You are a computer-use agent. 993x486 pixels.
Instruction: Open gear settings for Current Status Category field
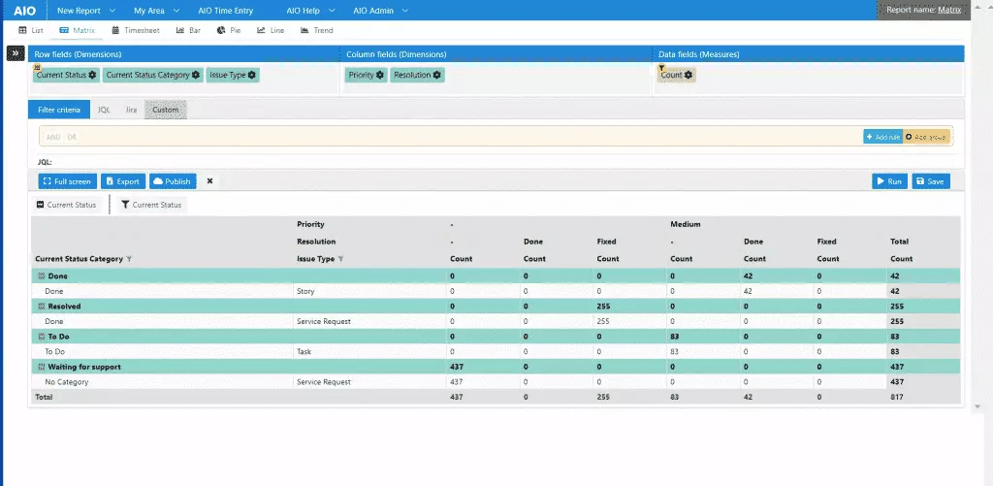(196, 75)
